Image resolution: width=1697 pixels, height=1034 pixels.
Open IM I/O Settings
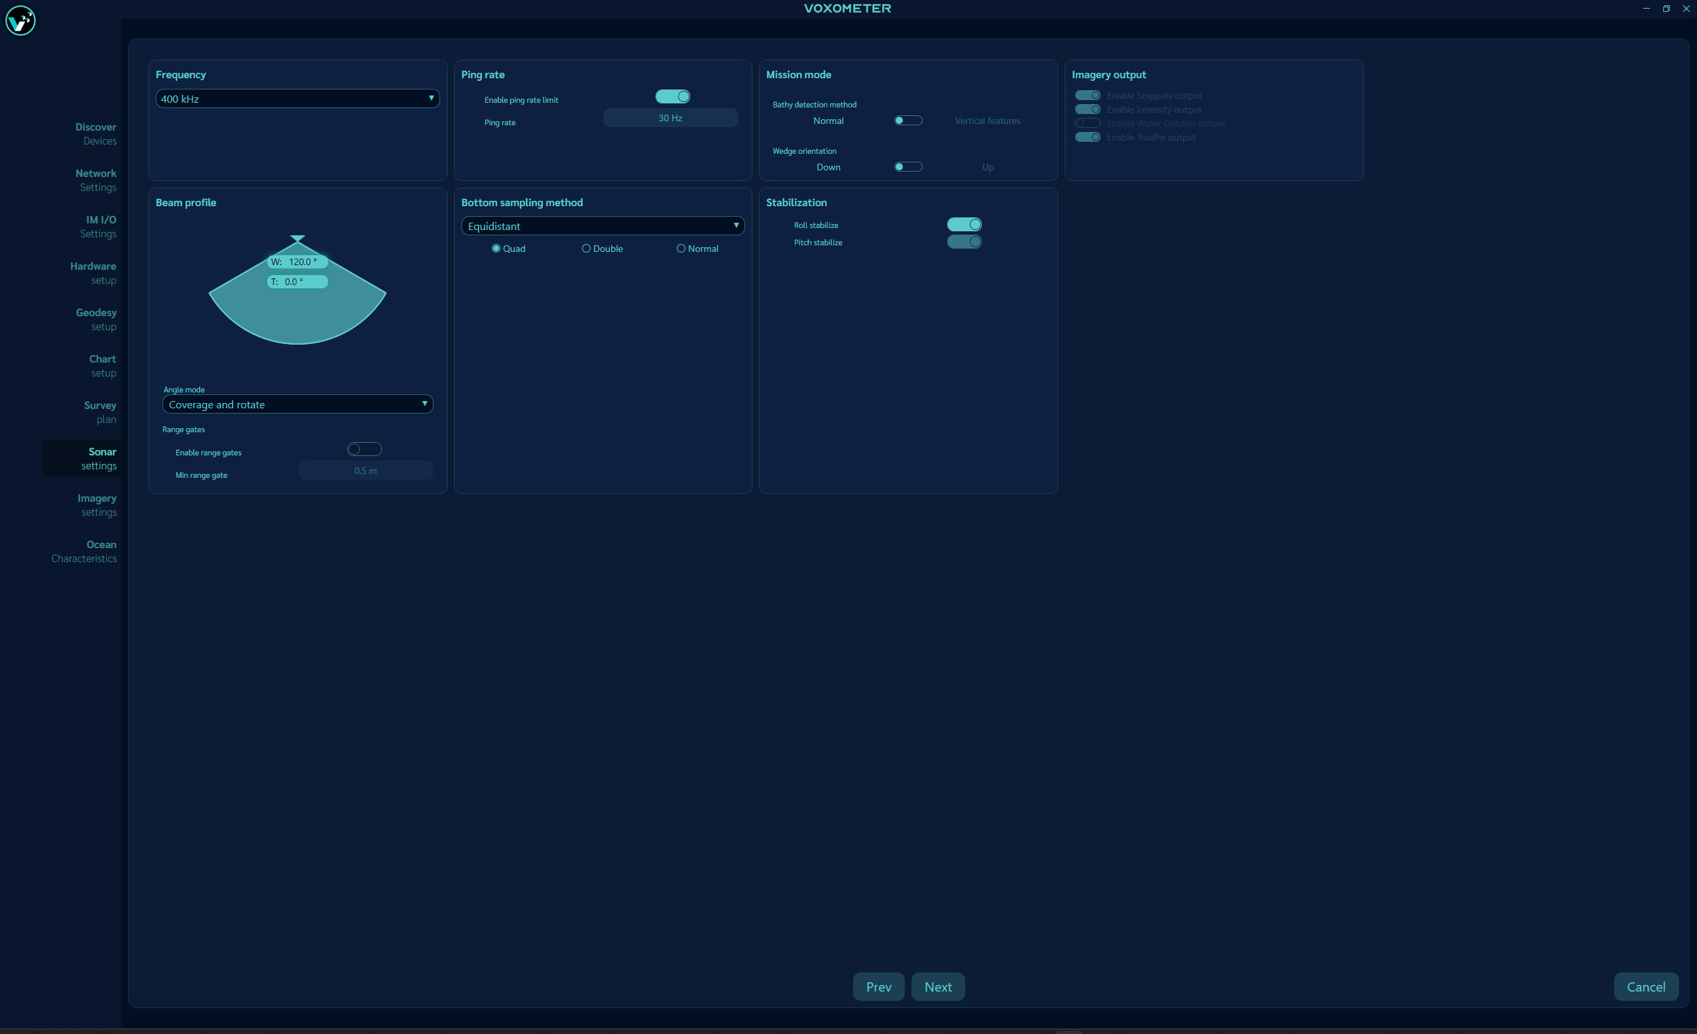pyautogui.click(x=98, y=227)
